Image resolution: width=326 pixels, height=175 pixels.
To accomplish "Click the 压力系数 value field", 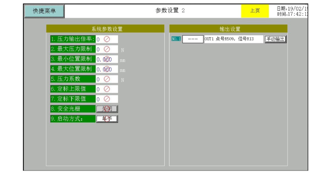I will click(x=107, y=79).
